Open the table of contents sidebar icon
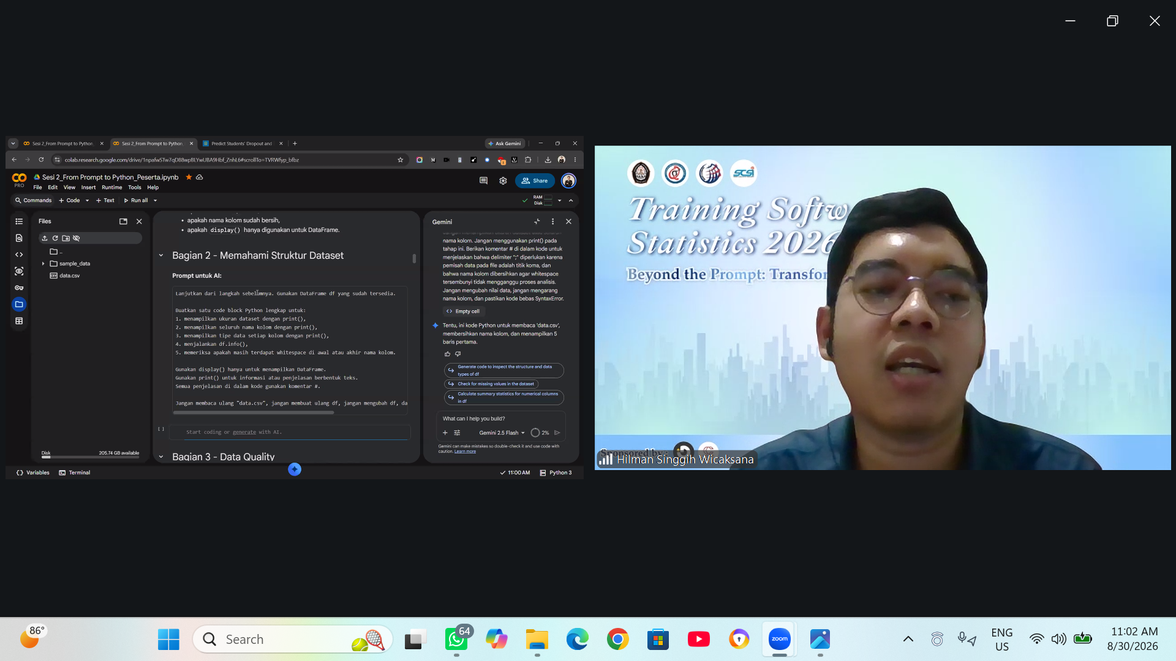 pyautogui.click(x=19, y=222)
